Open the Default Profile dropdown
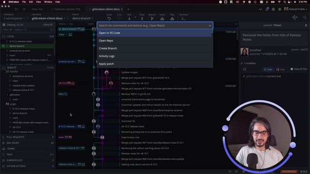This screenshot has width=310, height=174. tap(295, 9)
